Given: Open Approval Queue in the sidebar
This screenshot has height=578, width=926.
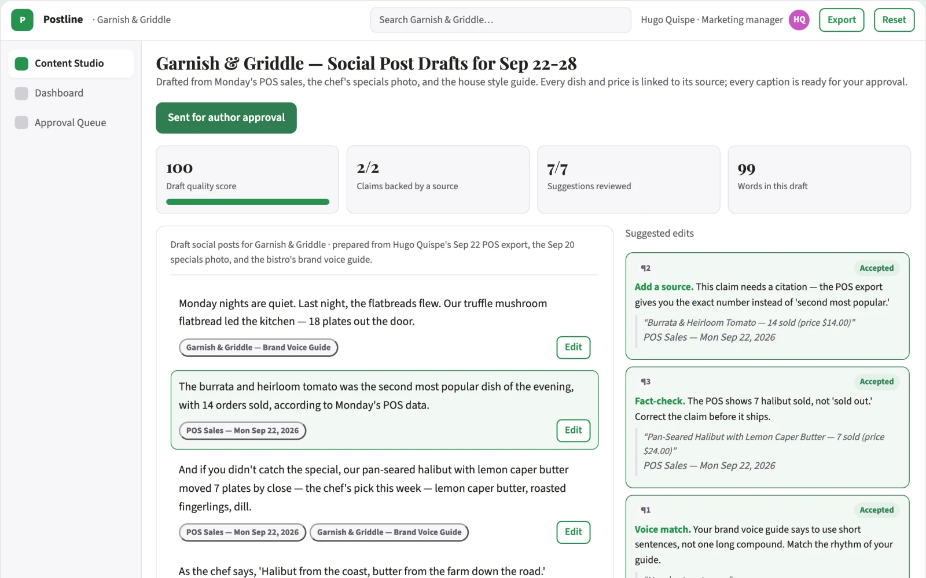Looking at the screenshot, I should [x=71, y=123].
